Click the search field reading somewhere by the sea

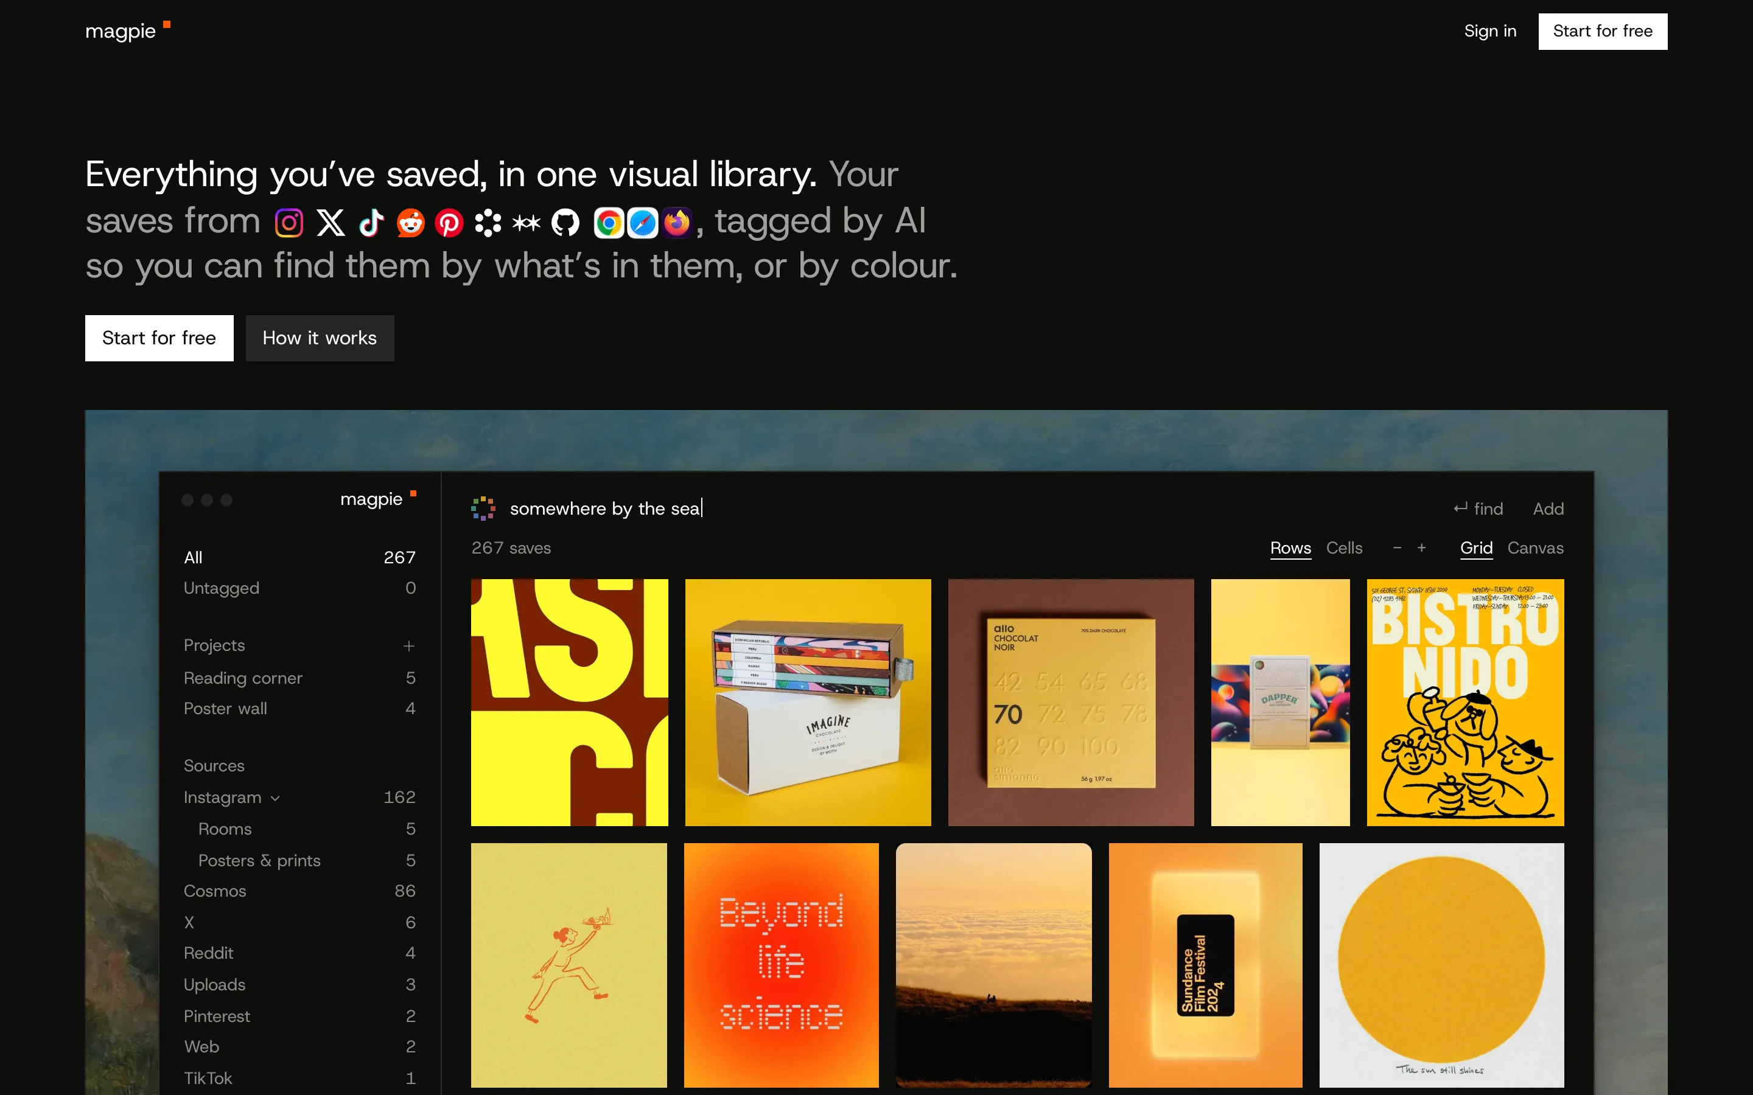tap(606, 509)
